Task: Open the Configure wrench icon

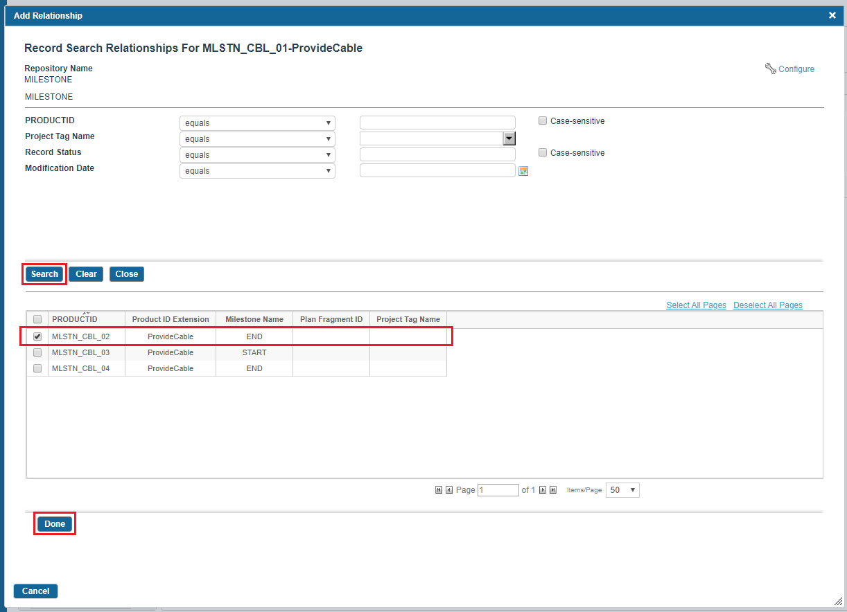Action: (x=770, y=69)
